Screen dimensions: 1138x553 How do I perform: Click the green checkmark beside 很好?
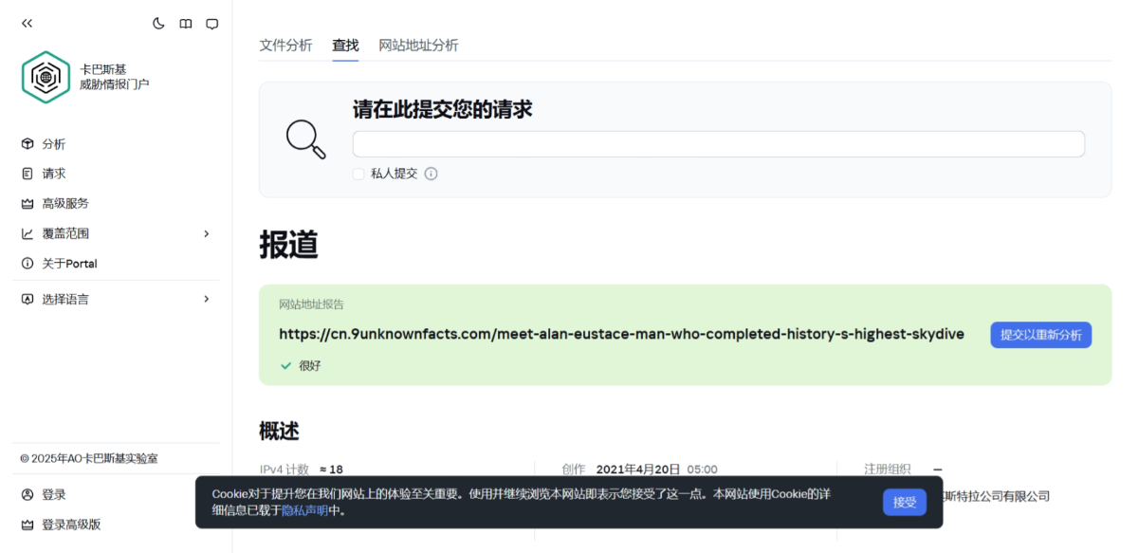(285, 365)
